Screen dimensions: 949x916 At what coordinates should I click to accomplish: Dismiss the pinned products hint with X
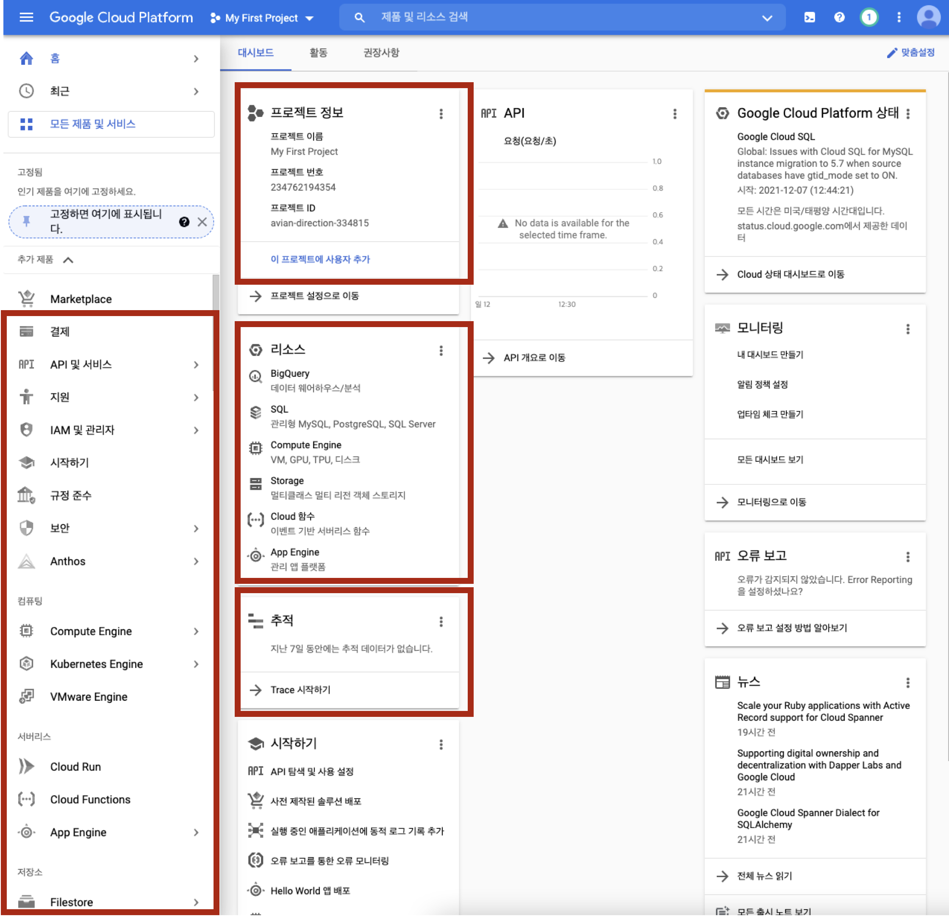click(202, 222)
